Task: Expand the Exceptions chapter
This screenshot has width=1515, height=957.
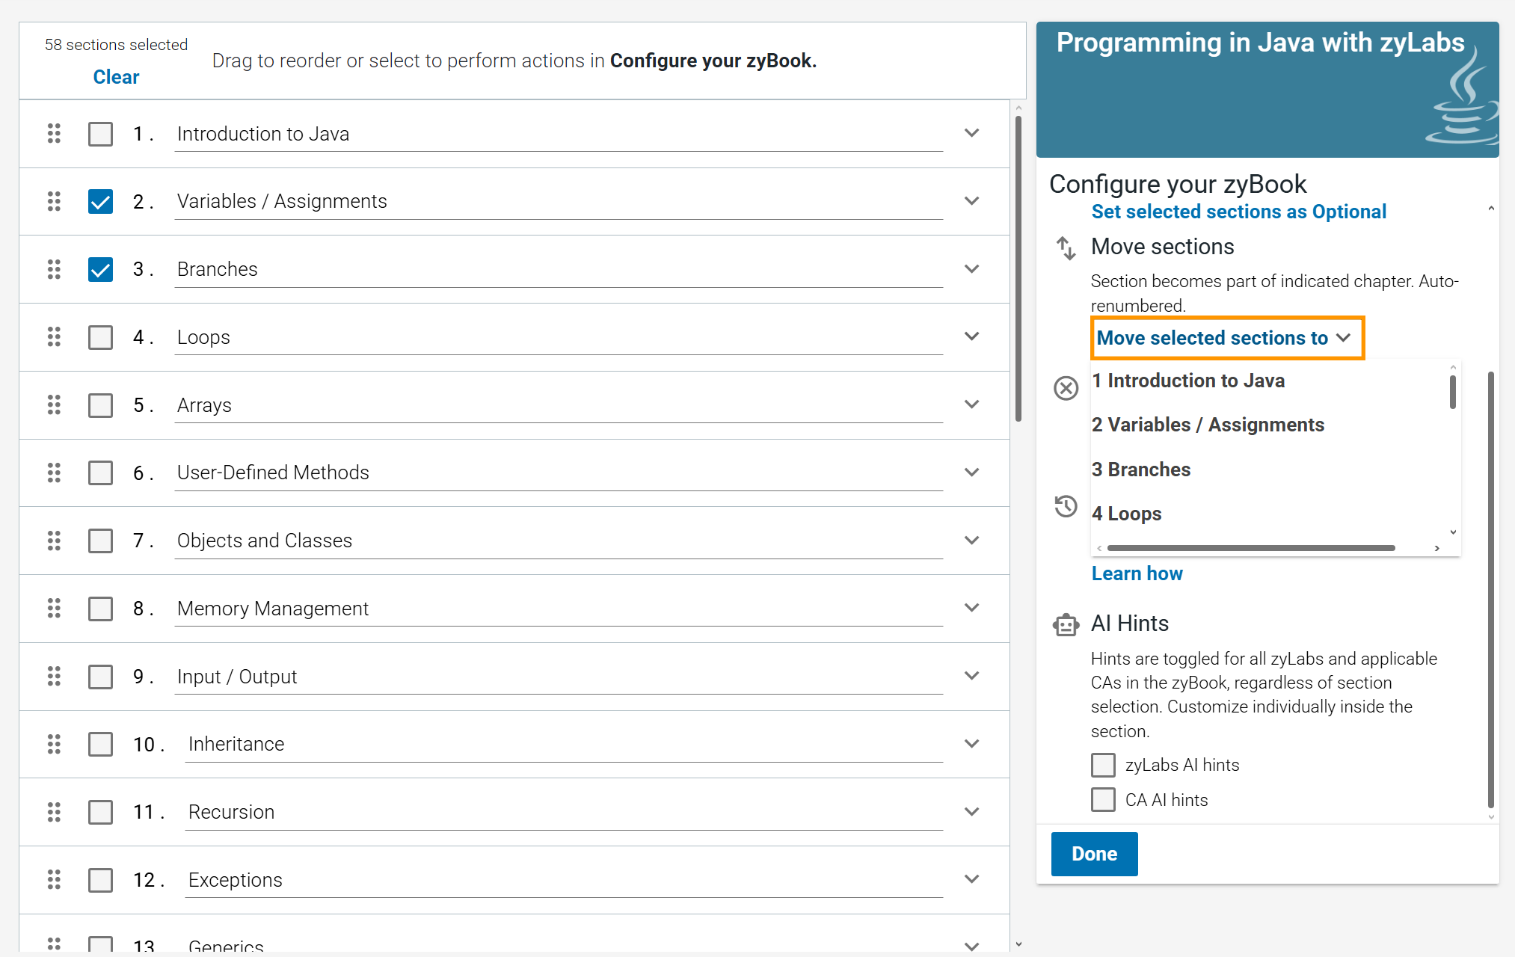Action: coord(971,879)
